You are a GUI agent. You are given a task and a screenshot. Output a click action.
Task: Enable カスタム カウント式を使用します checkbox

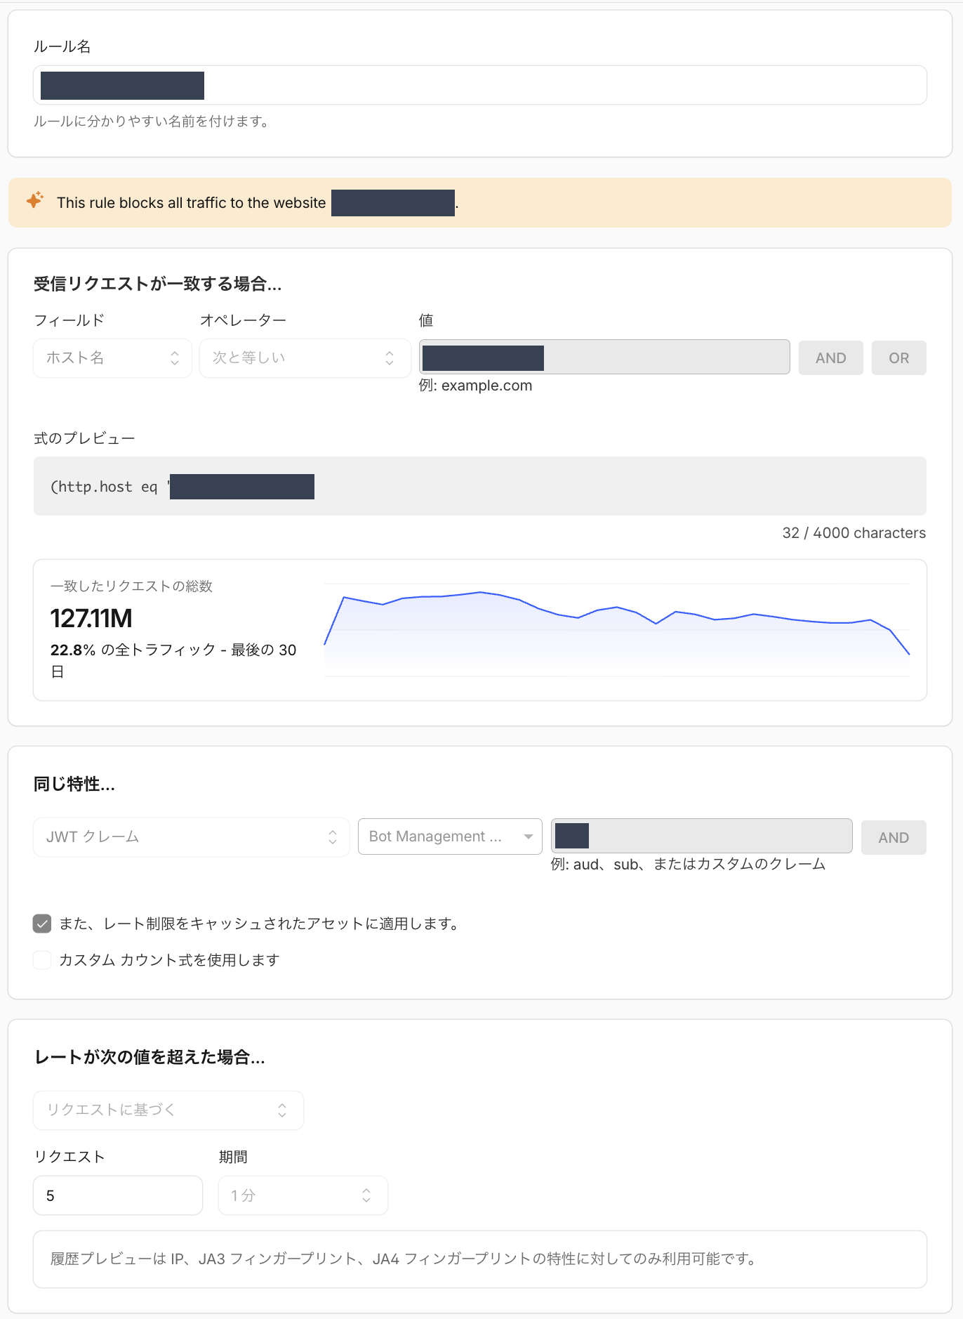[x=42, y=960]
